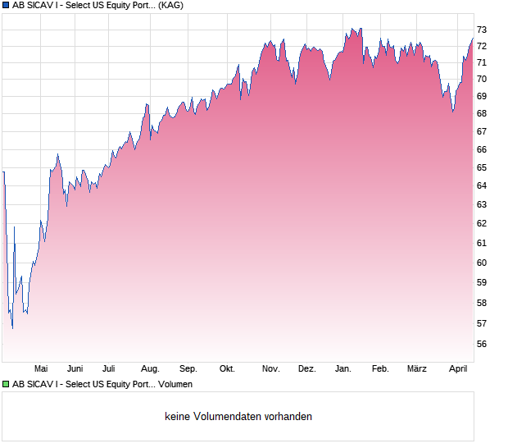Screen dimensions: 508x448
Task: Click the green legend square for Volumen
Action: (x=6, y=385)
